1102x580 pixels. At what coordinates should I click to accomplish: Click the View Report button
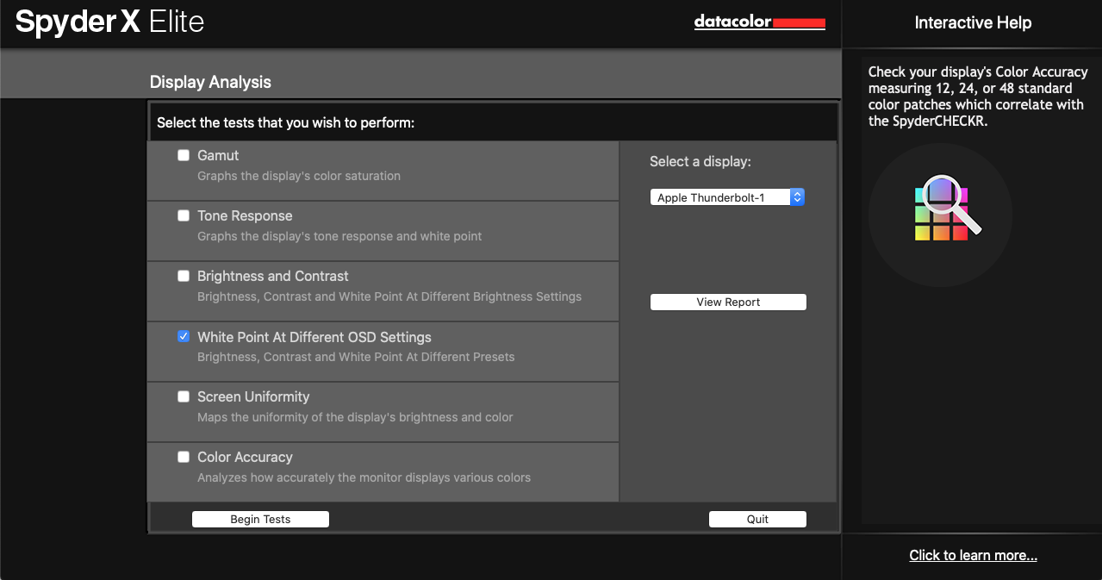point(728,302)
